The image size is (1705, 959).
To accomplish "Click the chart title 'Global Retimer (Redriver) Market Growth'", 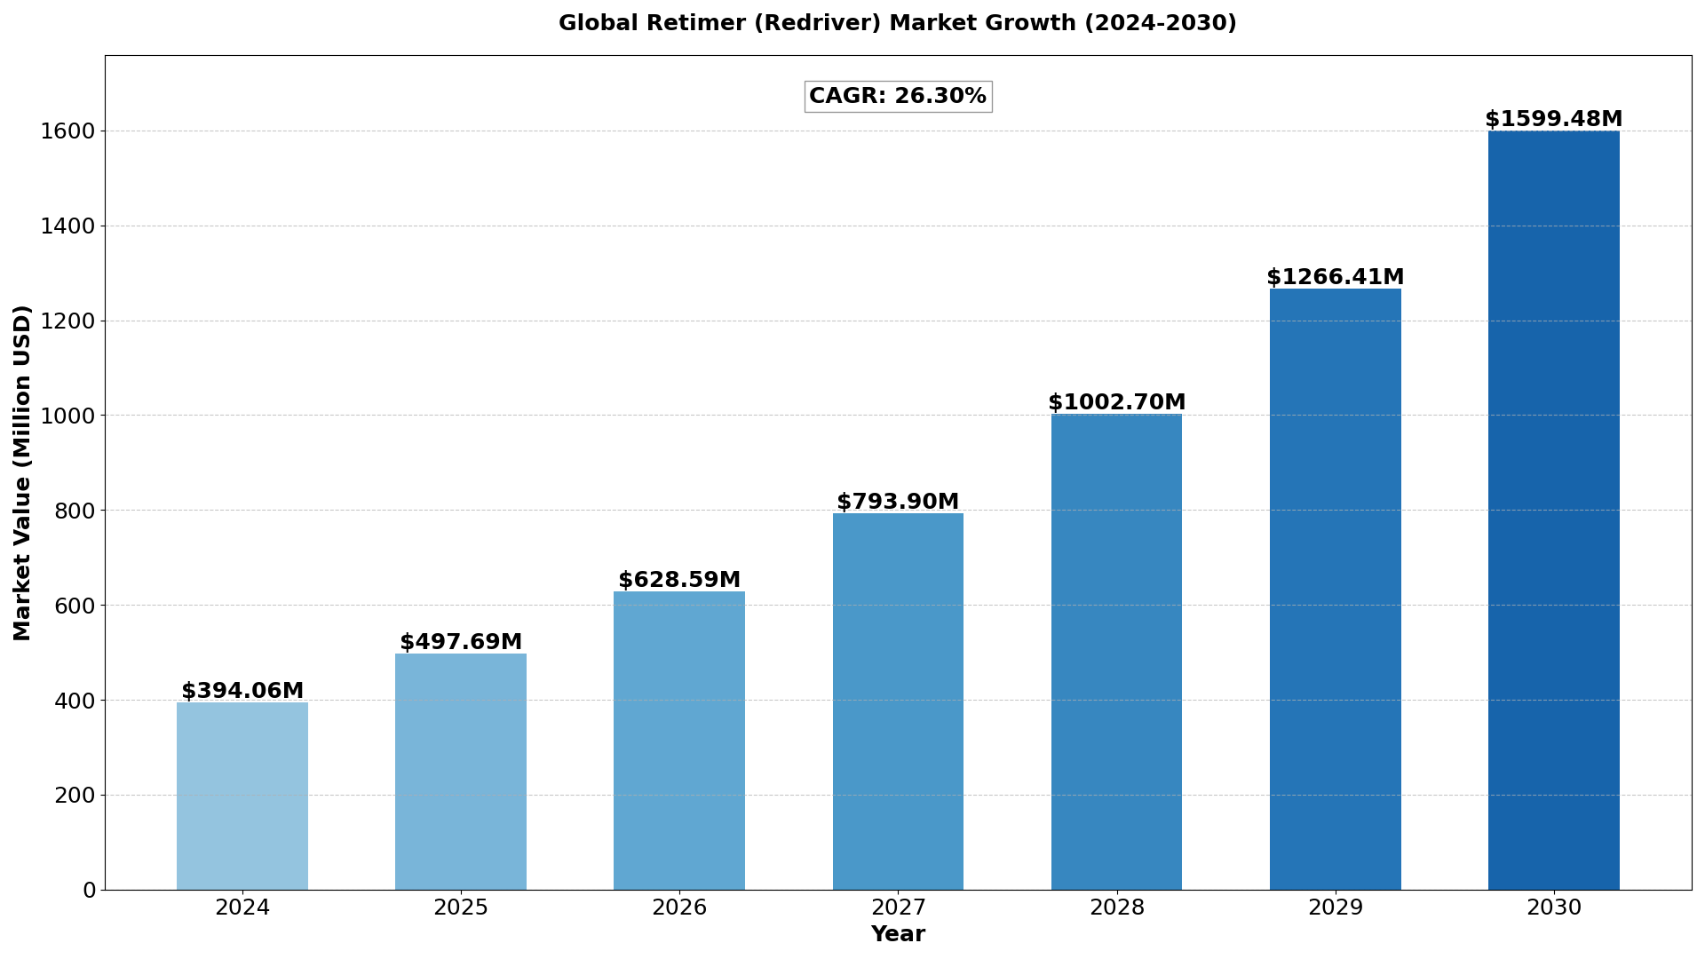I will coord(897,23).
